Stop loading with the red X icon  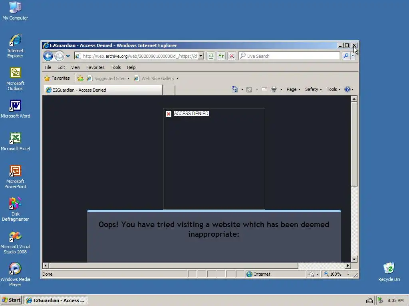point(232,56)
